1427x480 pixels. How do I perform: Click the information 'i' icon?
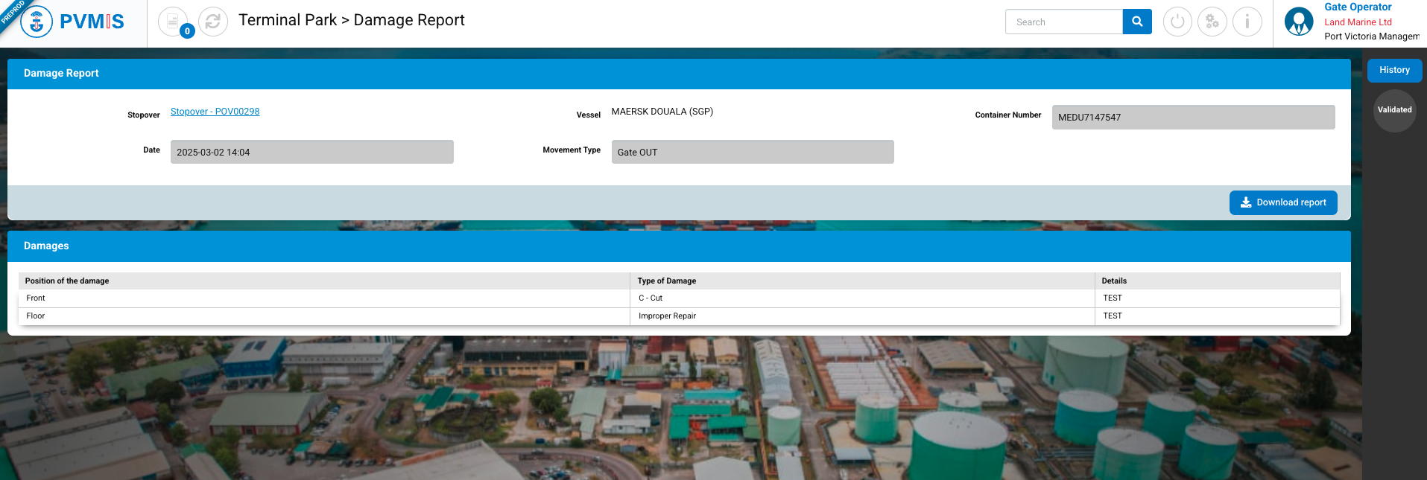[1247, 22]
